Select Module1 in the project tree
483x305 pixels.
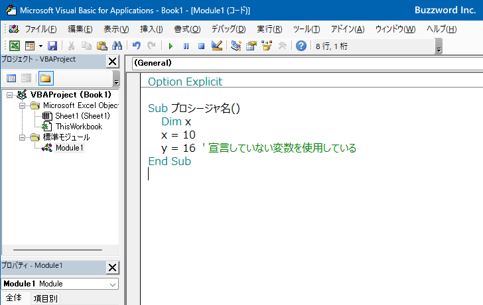click(69, 148)
